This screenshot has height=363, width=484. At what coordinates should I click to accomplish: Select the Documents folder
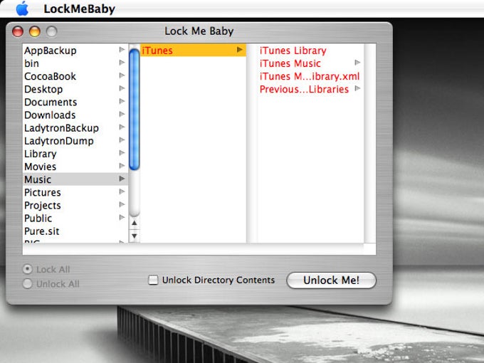tap(75, 102)
